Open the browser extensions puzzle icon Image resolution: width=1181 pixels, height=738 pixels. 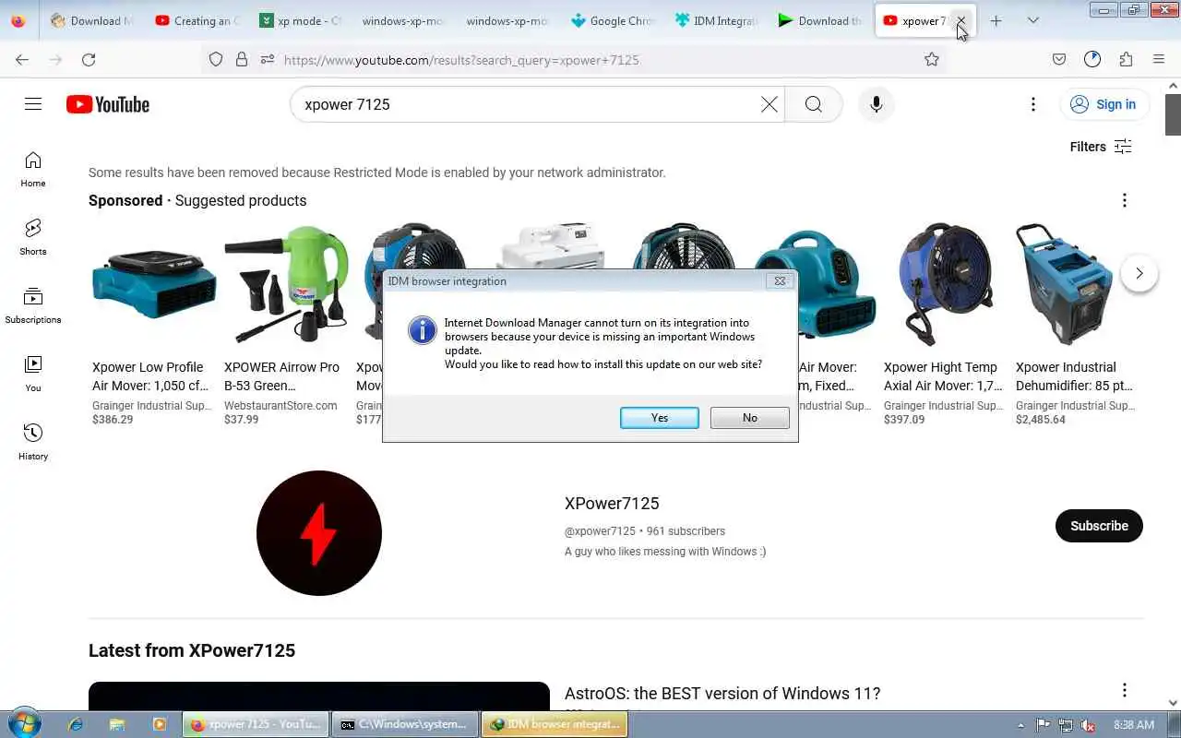1126,59
